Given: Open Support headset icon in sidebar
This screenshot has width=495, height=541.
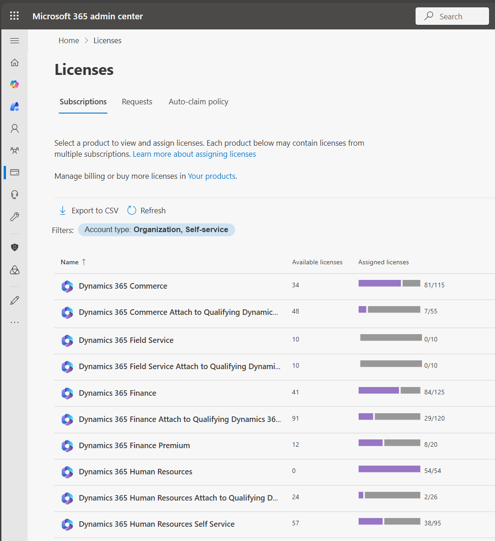Looking at the screenshot, I should tap(15, 194).
